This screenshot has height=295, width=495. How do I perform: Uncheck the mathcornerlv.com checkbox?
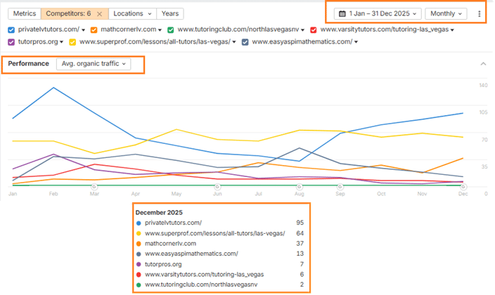click(94, 30)
